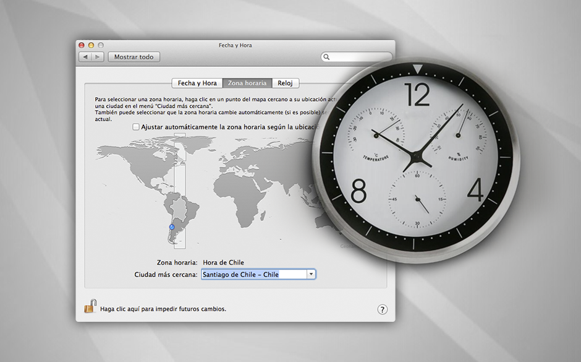Switch to the Fecha y Hora tab
This screenshot has height=362, width=581.
pyautogui.click(x=197, y=83)
